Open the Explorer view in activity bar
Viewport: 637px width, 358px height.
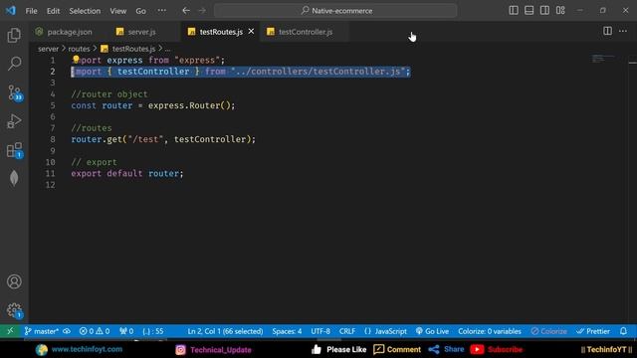pyautogui.click(x=14, y=36)
